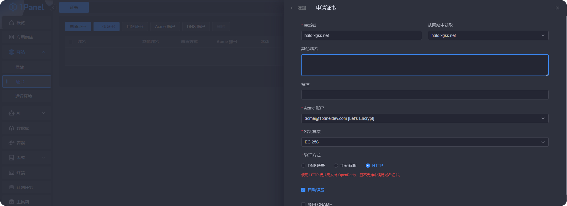567x206 pixels.
Task: Open the 证书 submenu item
Action: click(x=27, y=81)
